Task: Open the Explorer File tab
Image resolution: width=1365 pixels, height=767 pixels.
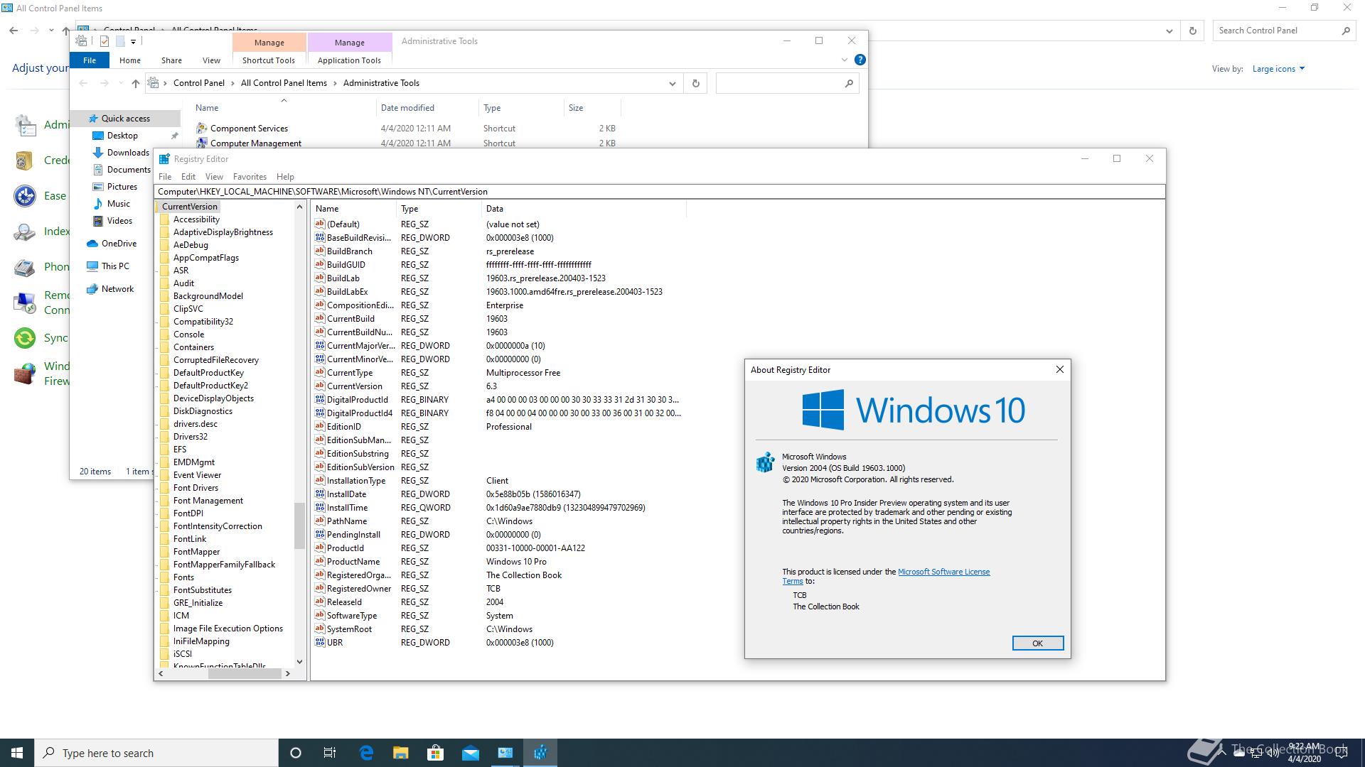Action: point(90,60)
